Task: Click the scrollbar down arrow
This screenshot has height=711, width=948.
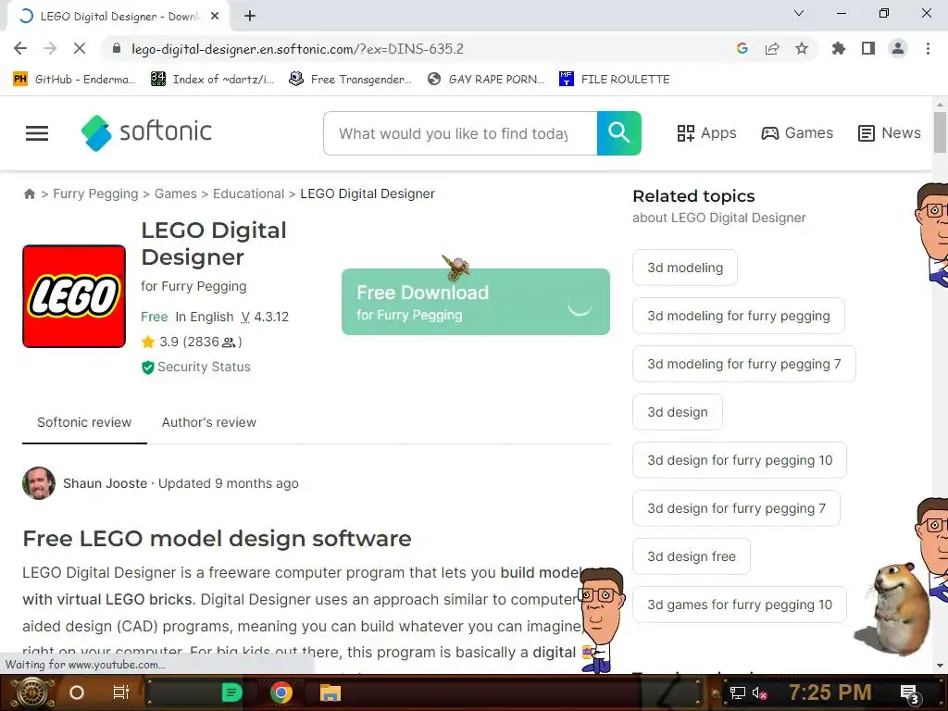Action: [941, 665]
